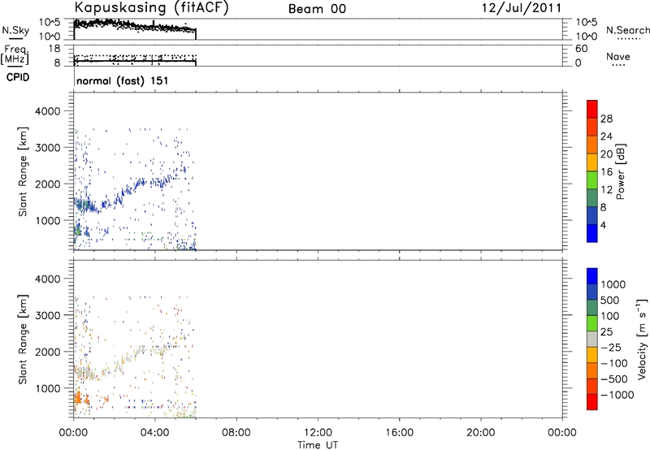Click the 'Beam 00' label
Image resolution: width=650 pixels, height=450 pixels.
pos(317,9)
